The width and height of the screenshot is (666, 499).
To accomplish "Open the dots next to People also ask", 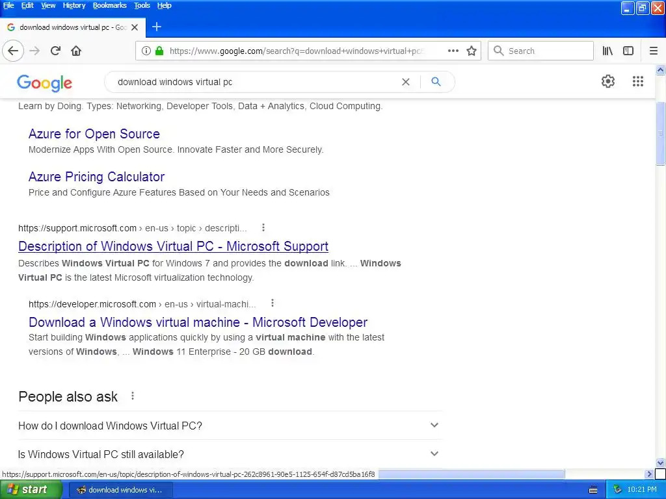I will (133, 396).
